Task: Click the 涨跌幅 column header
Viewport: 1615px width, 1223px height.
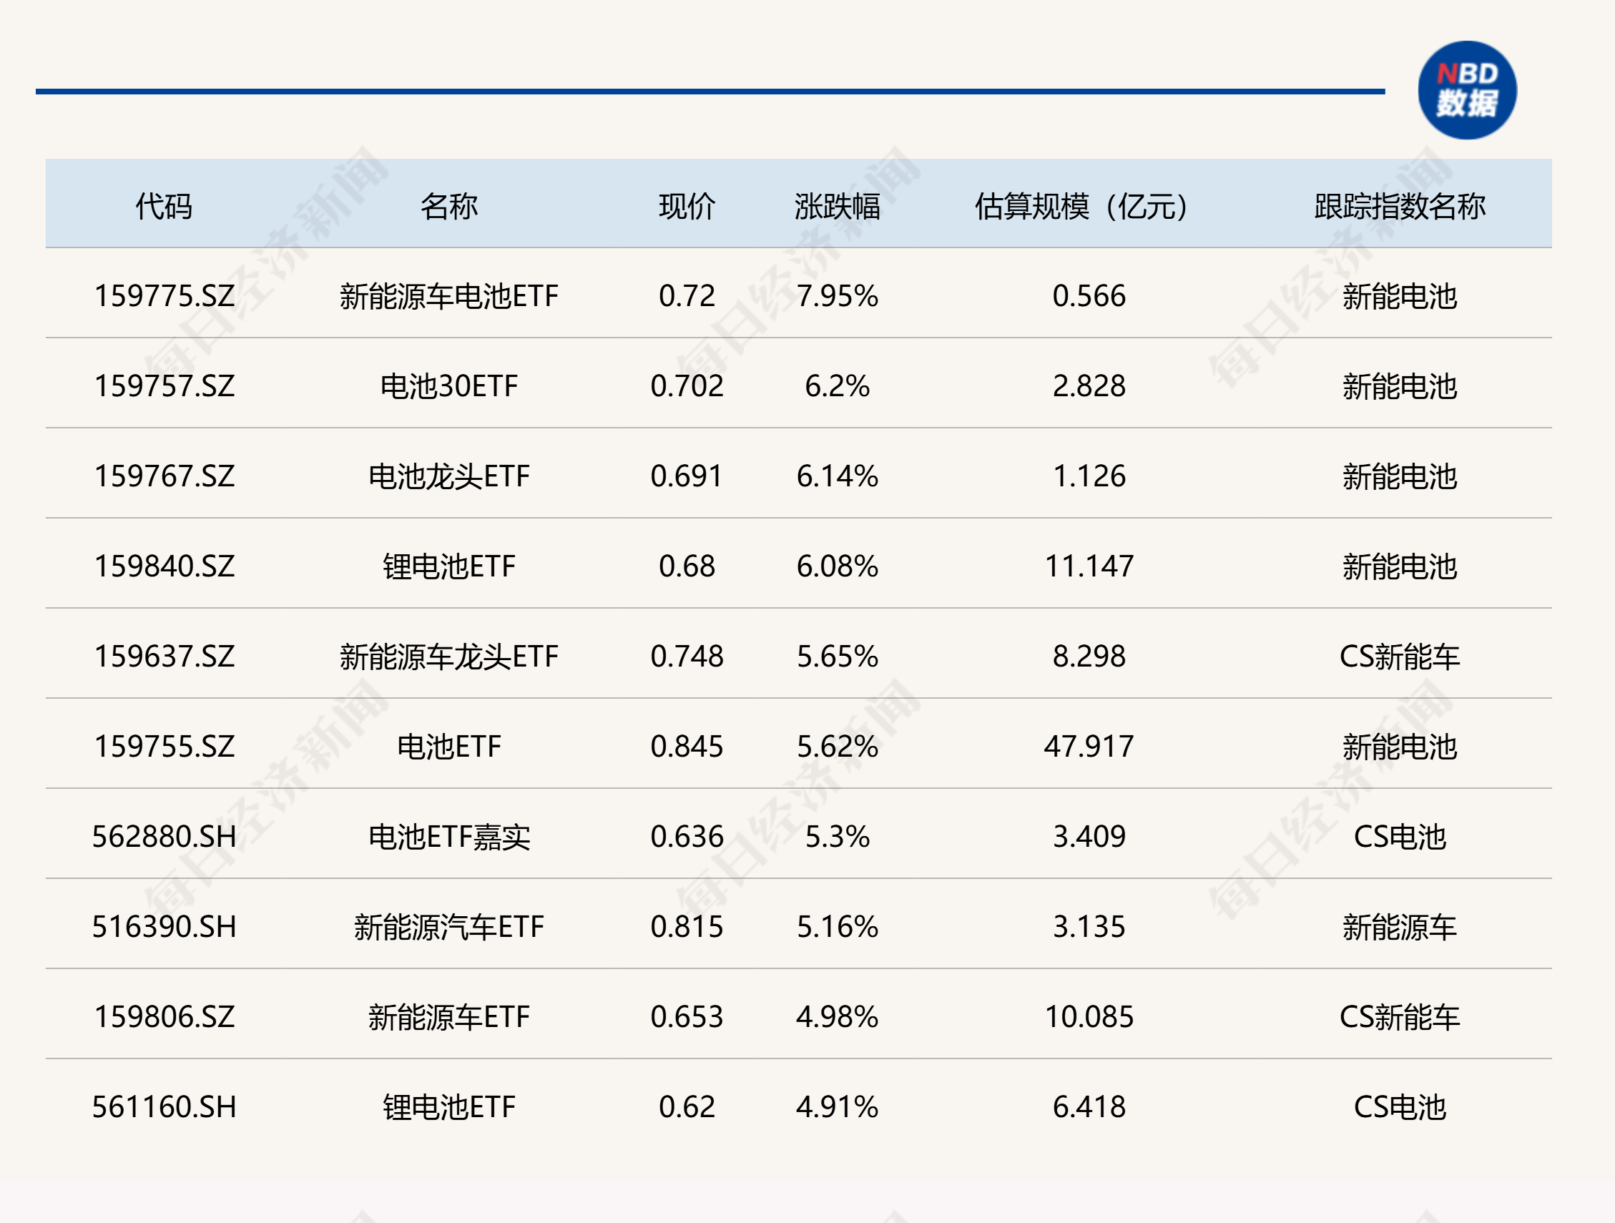Action: (837, 207)
